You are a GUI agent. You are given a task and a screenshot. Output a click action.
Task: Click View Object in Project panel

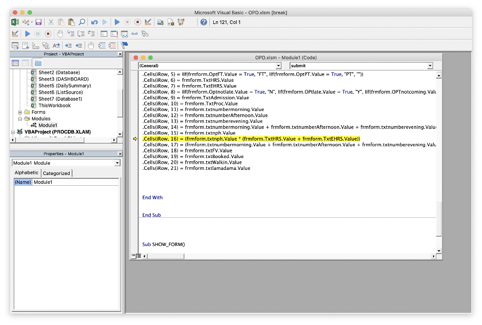point(25,63)
